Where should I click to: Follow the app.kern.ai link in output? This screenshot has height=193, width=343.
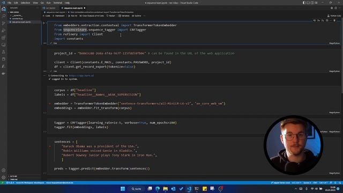[81, 76]
